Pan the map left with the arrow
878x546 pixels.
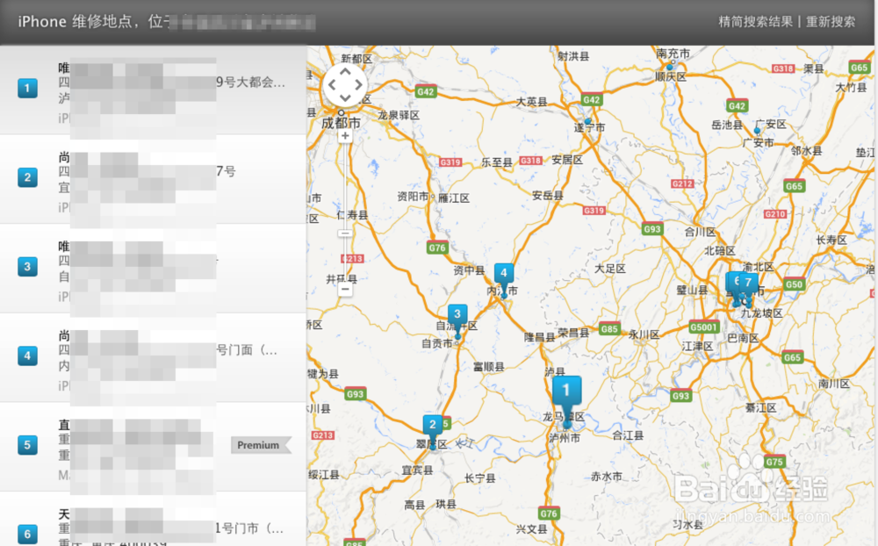[x=332, y=85]
